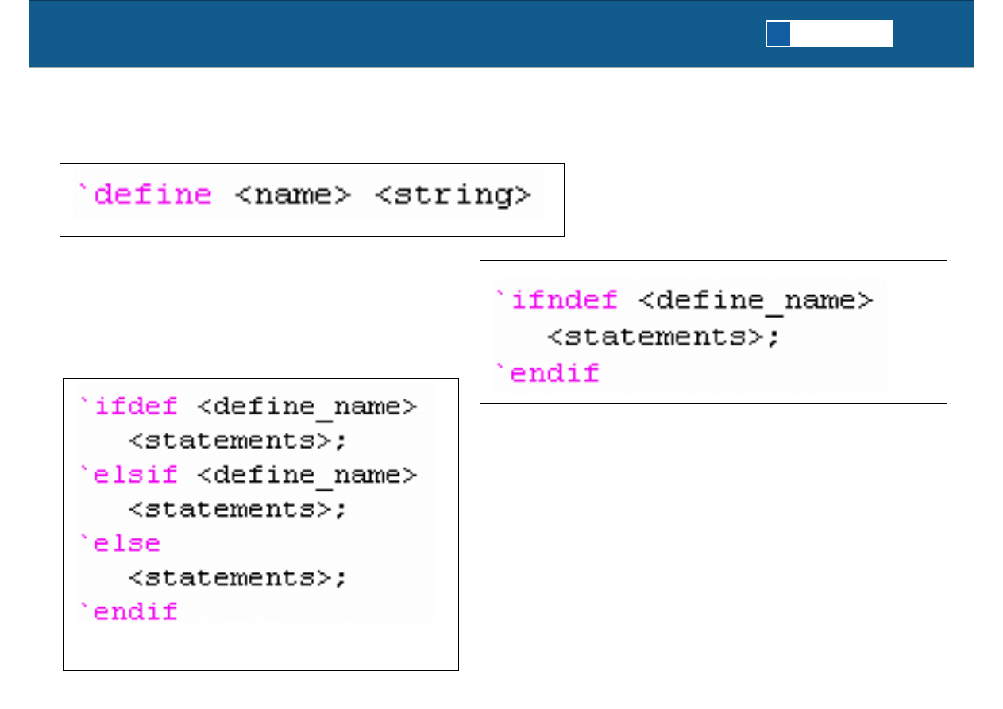Screen dimensions: 1003x709
Task: Select the `else keyword
Action: (x=120, y=544)
